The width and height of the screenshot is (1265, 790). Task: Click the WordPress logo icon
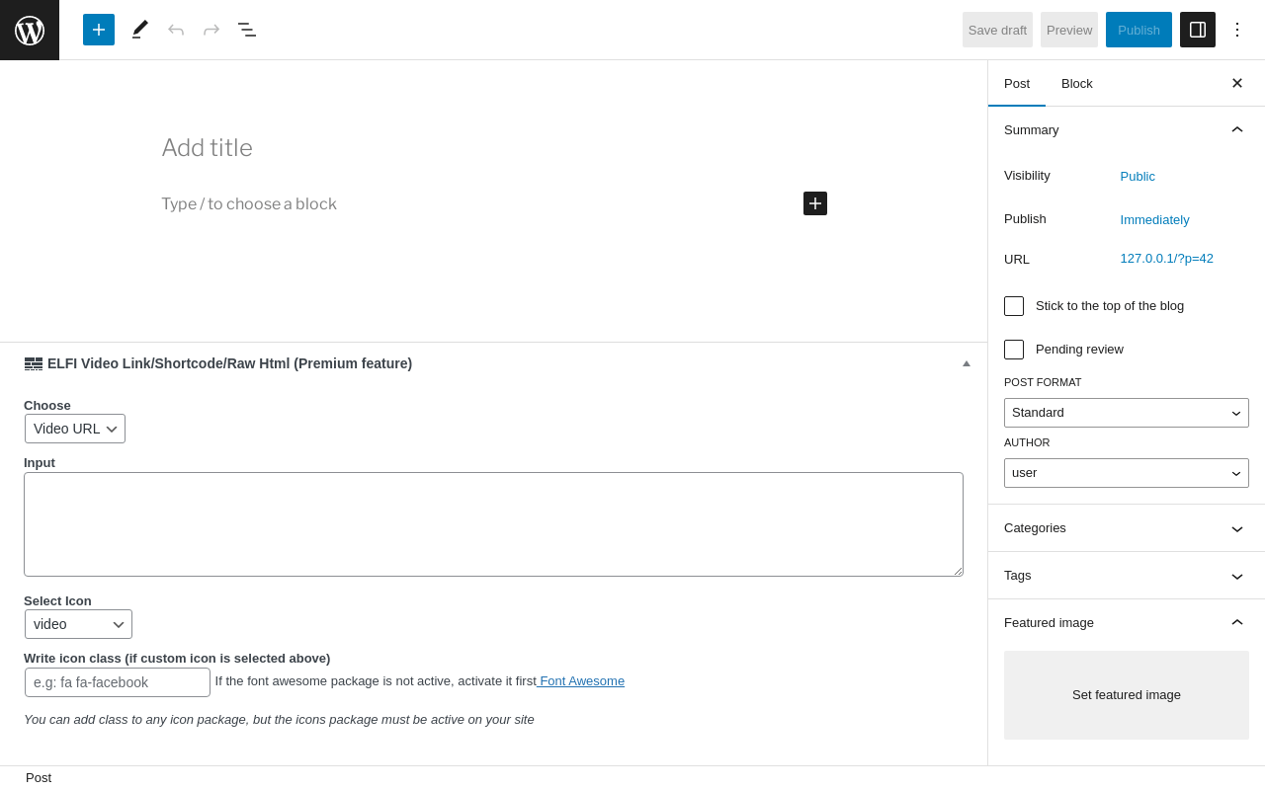pyautogui.click(x=30, y=30)
